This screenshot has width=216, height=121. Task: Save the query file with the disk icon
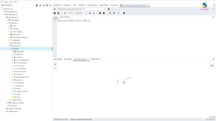[58, 13]
